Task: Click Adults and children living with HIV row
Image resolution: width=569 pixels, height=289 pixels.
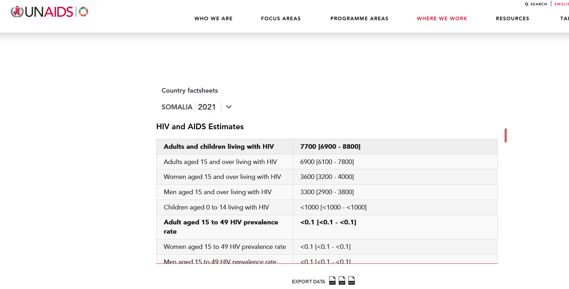Action: [x=219, y=147]
